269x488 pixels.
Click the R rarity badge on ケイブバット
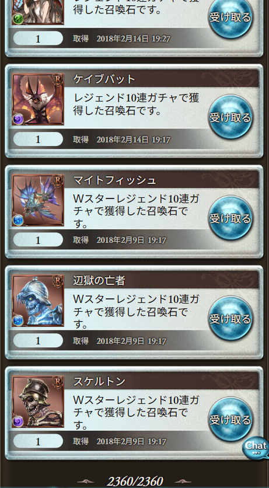click(58, 80)
